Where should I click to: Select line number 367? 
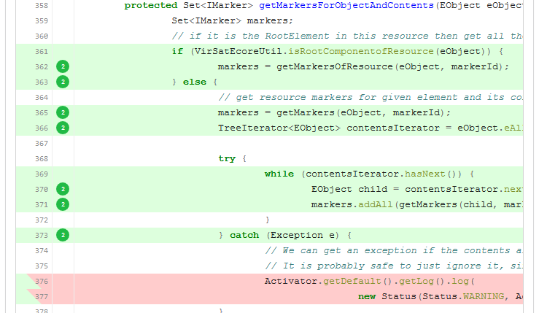pyautogui.click(x=42, y=144)
